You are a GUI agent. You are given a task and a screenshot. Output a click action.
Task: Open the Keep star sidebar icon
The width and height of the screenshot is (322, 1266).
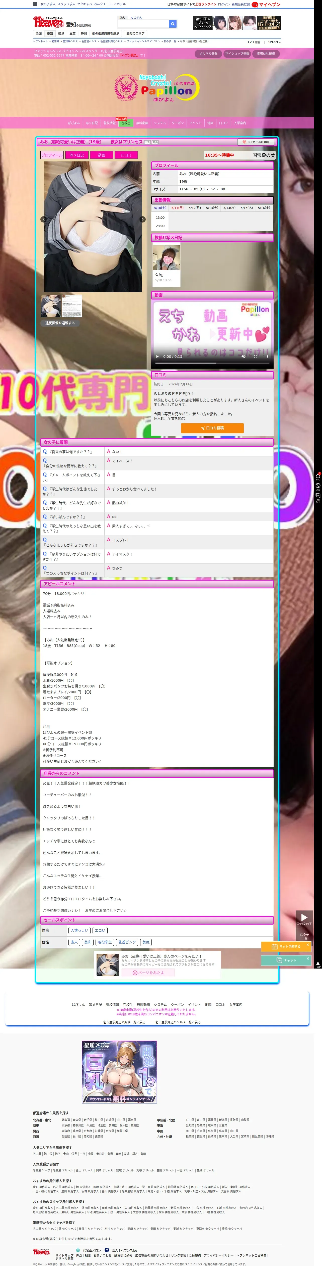[x=318, y=476]
